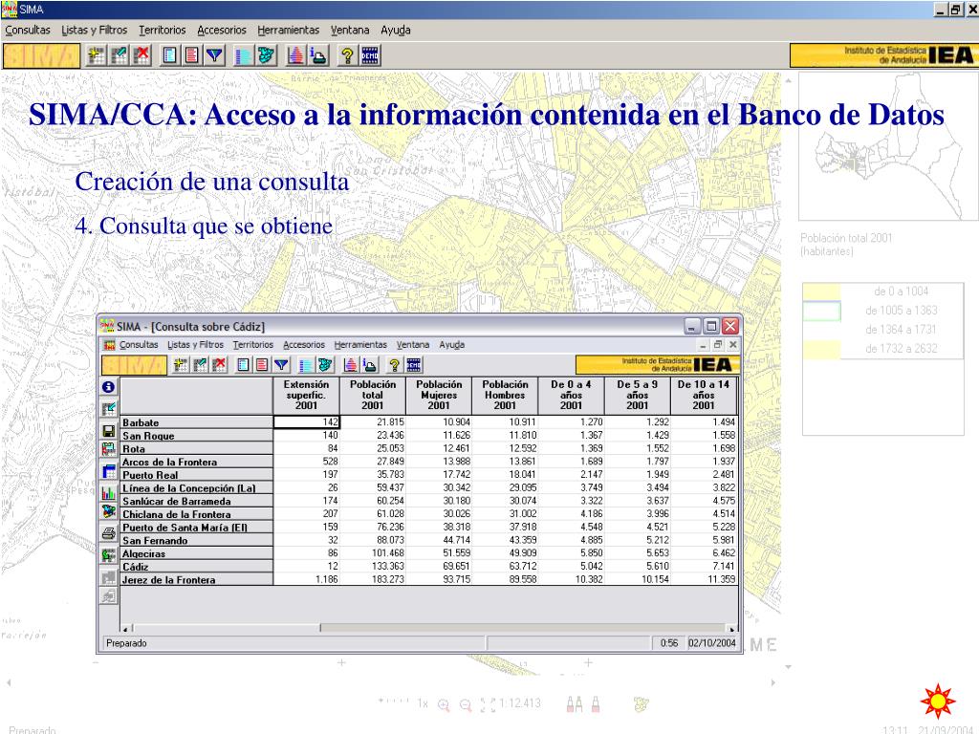Click the red X delete icon in the Consulta sobre Cádiz window
This screenshot has height=734, width=979.
219,365
